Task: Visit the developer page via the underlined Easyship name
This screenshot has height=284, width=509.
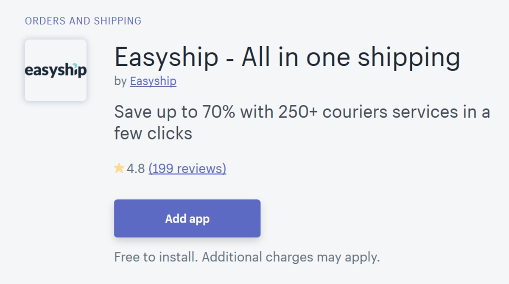Action: [153, 81]
